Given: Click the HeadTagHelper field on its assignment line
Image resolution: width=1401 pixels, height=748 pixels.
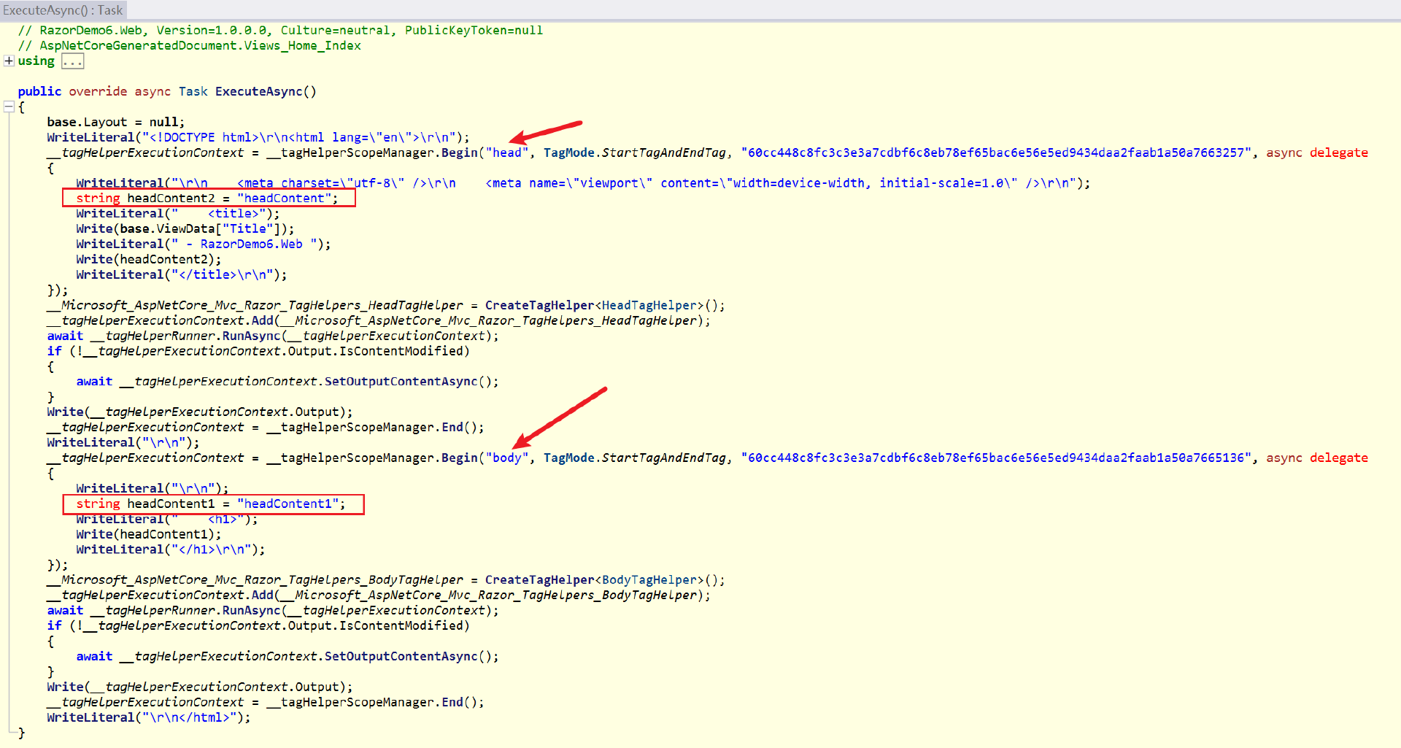Looking at the screenshot, I should 255,305.
